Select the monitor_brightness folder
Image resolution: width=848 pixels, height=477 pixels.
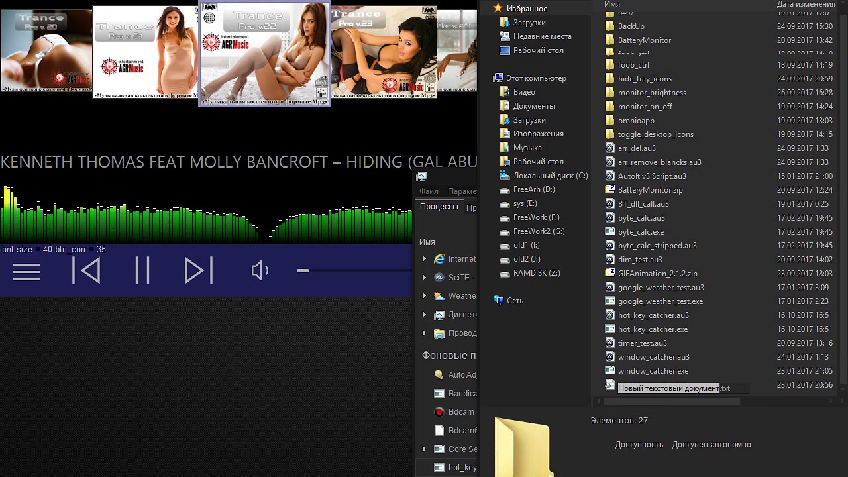(646, 93)
